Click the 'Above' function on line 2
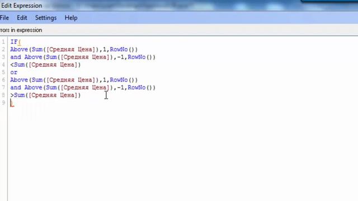The height and width of the screenshot is (201, 358). (19, 50)
